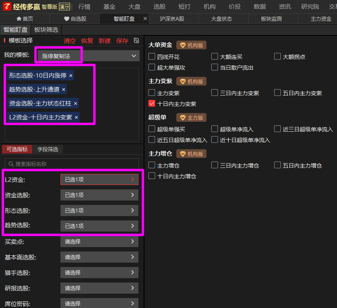Click the copy template icon beside 保存
Viewport: 337px width, 308px height.
(x=136, y=41)
